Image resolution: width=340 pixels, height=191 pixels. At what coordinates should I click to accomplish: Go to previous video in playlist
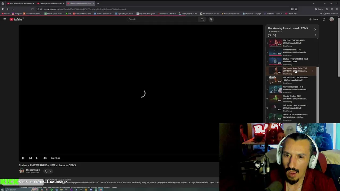click(31, 158)
